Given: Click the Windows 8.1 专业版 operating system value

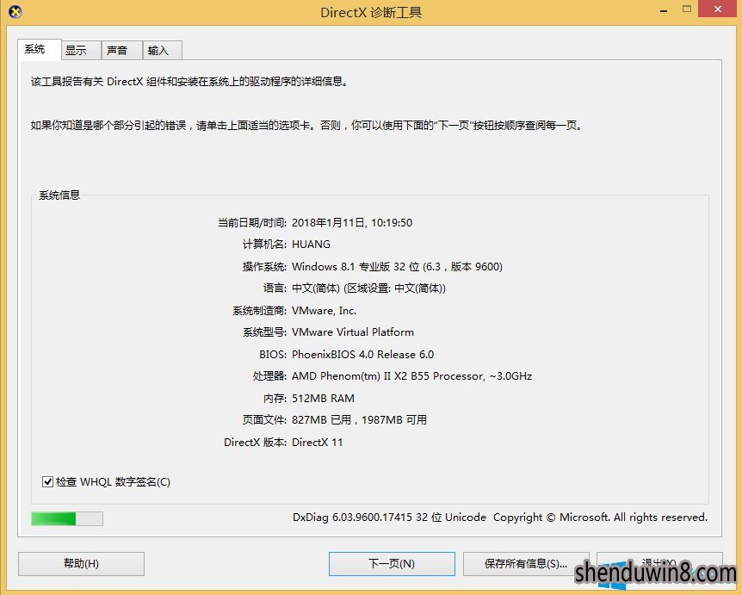Looking at the screenshot, I should (397, 266).
